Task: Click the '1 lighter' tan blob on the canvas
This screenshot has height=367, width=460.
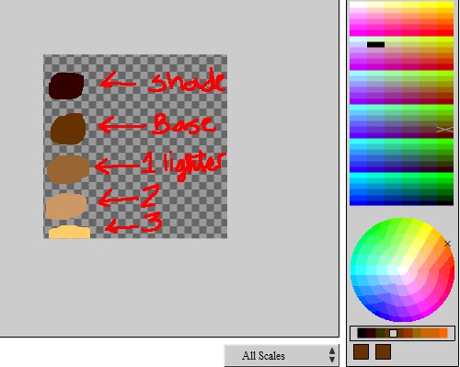Action: tap(68, 169)
